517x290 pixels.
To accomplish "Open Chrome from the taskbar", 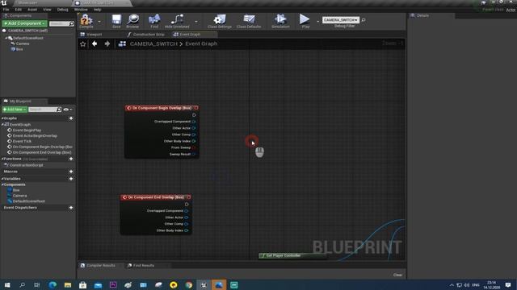I will click(188, 285).
